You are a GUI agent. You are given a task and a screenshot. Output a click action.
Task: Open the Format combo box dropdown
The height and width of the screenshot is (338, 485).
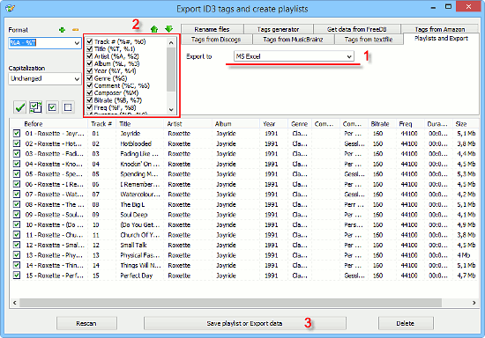point(77,43)
